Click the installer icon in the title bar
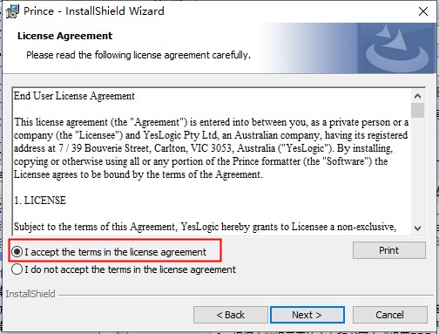The height and width of the screenshot is (334, 439). pyautogui.click(x=12, y=11)
